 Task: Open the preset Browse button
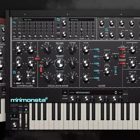tap(72, 92)
